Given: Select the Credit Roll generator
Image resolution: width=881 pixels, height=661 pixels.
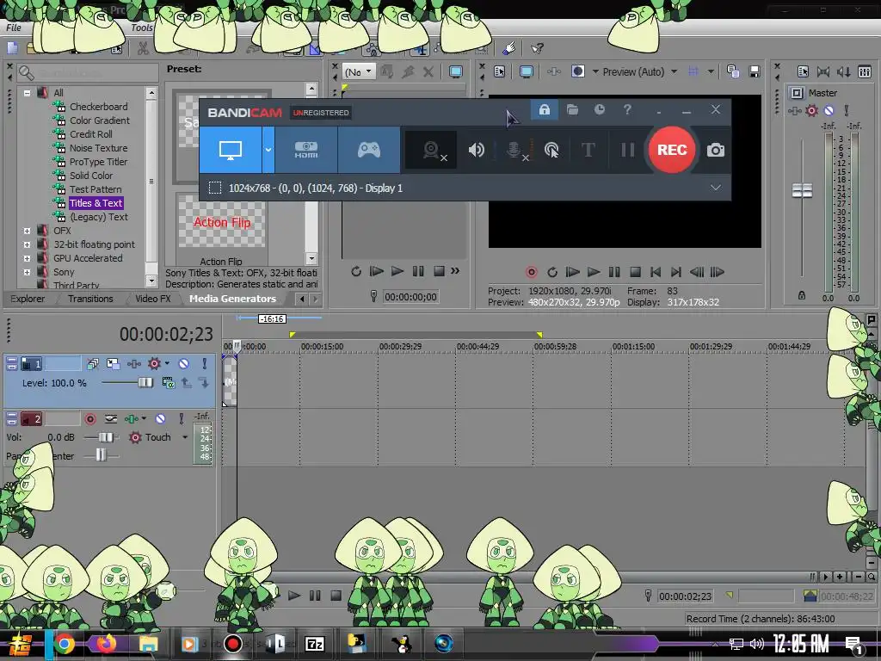Looking at the screenshot, I should point(90,133).
